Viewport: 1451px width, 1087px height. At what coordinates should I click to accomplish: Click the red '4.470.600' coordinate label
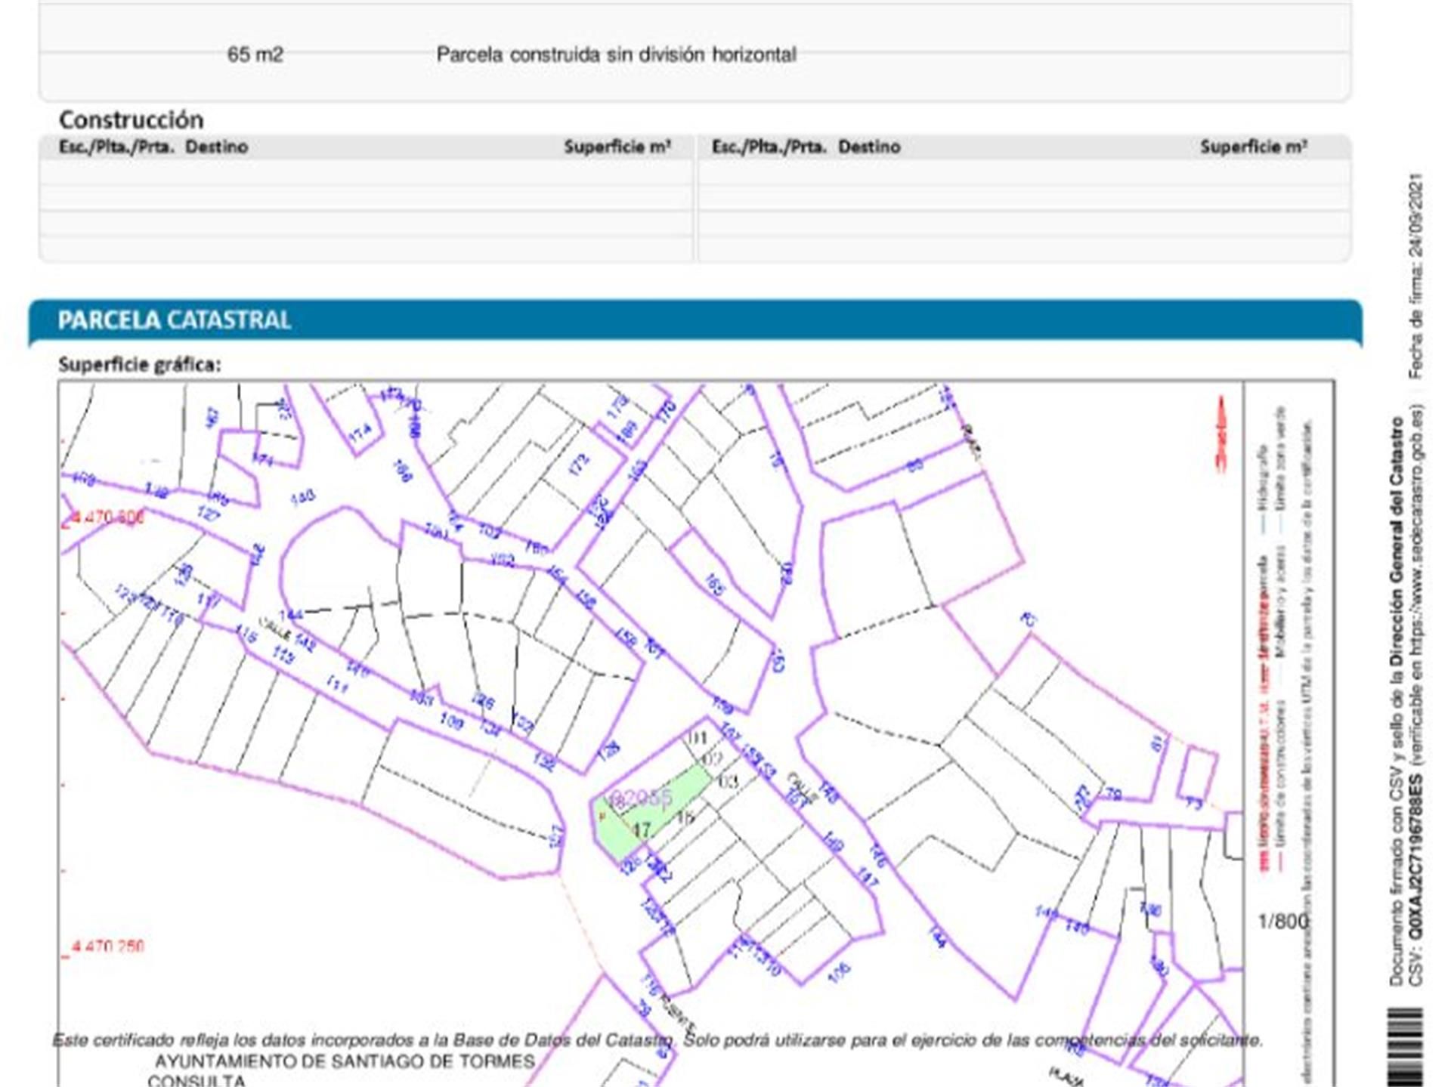[x=107, y=518]
